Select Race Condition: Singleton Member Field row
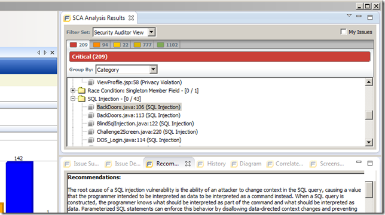Image resolution: width=385 pixels, height=215 pixels. point(143,91)
